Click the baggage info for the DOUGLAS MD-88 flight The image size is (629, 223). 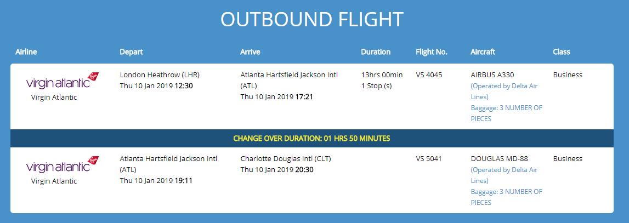506,197
